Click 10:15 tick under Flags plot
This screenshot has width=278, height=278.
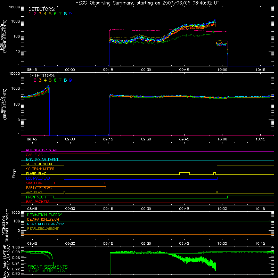click(260, 209)
